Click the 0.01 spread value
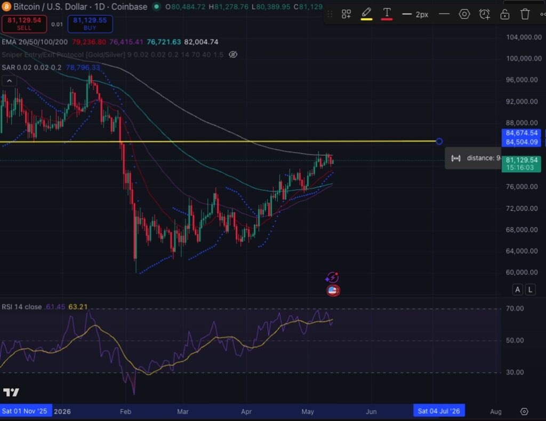 point(57,24)
